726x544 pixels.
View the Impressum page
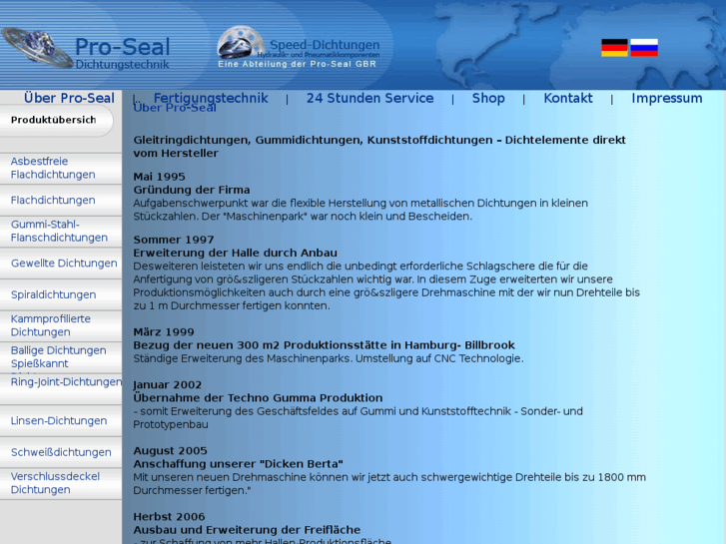click(667, 98)
